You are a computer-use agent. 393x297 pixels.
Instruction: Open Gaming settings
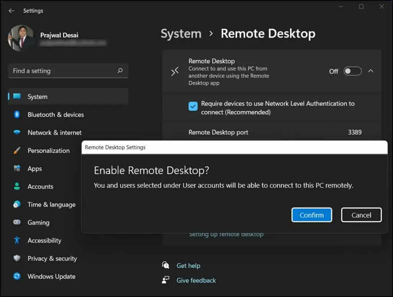pyautogui.click(x=38, y=223)
